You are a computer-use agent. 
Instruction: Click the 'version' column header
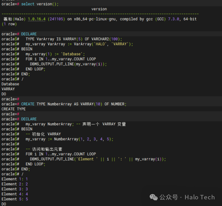(x=99, y=9)
